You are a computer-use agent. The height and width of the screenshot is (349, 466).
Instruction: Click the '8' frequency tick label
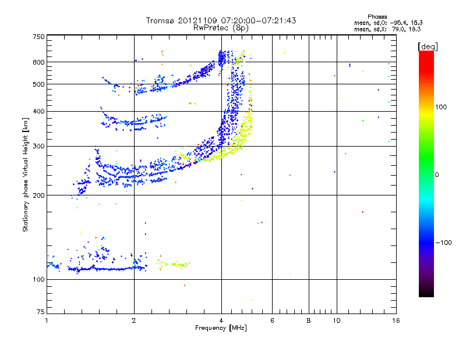(309, 320)
